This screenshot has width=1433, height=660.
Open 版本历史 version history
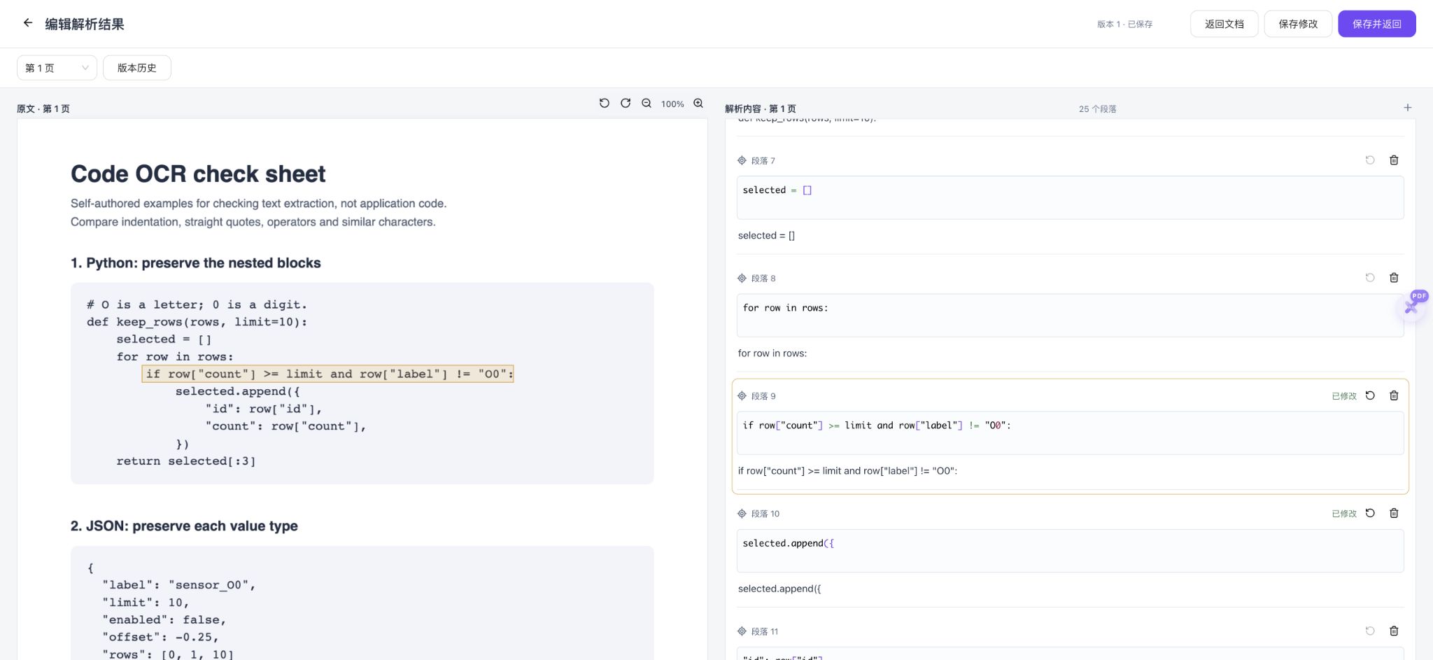pyautogui.click(x=137, y=68)
